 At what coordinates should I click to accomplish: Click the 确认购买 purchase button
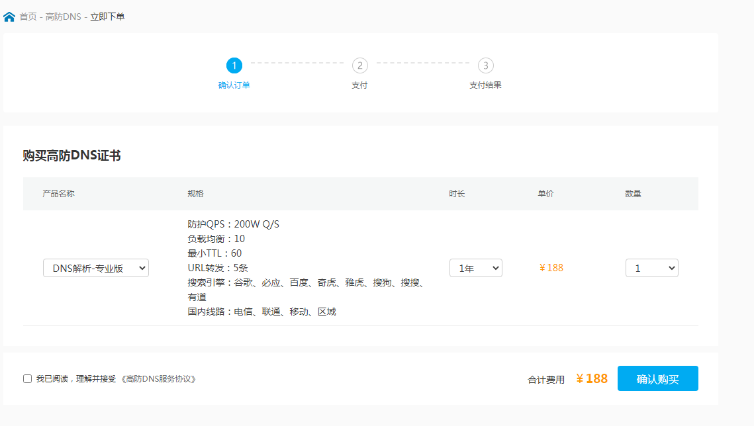pos(657,378)
